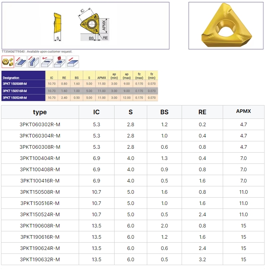Select the shoulder milling application icon
Viewport: 267px width, 270px height.
21,62
